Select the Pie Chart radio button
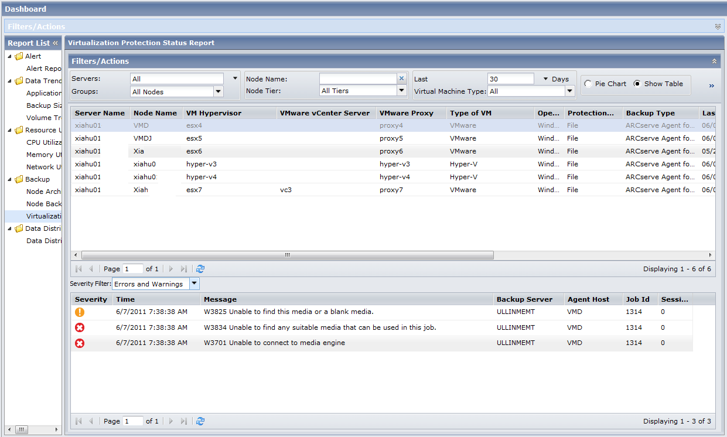727x437 pixels. tap(588, 84)
